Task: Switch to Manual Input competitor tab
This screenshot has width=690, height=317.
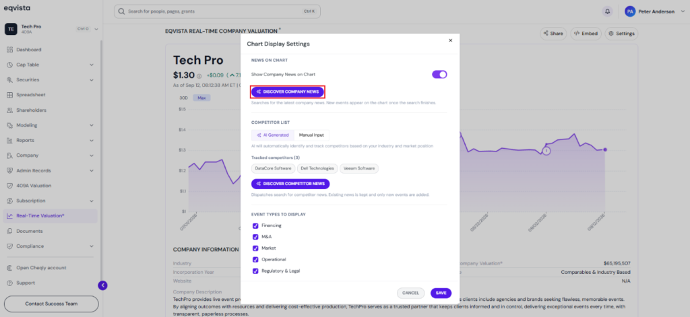Action: point(311,135)
